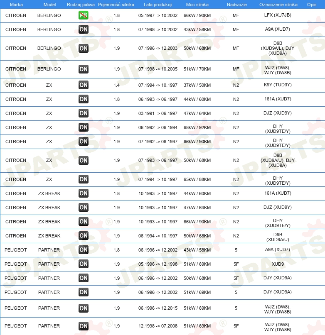Click ON diesel icon for Berlingo A9A (XUD7)
The image size is (325, 335).
click(x=84, y=29)
